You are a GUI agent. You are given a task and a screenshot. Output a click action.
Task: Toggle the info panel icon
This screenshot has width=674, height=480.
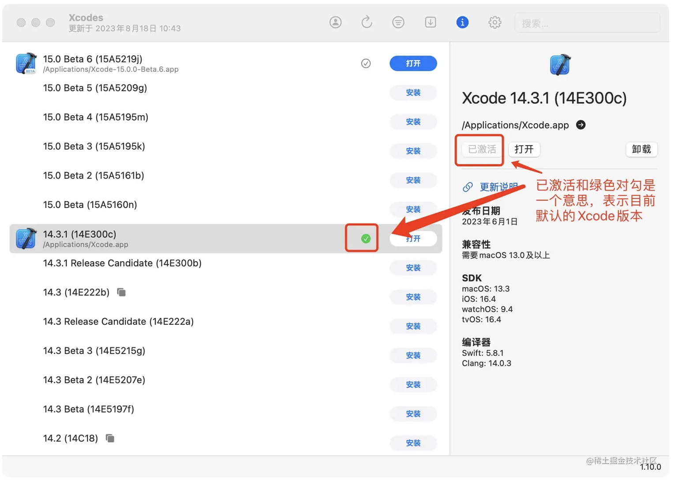[462, 22]
